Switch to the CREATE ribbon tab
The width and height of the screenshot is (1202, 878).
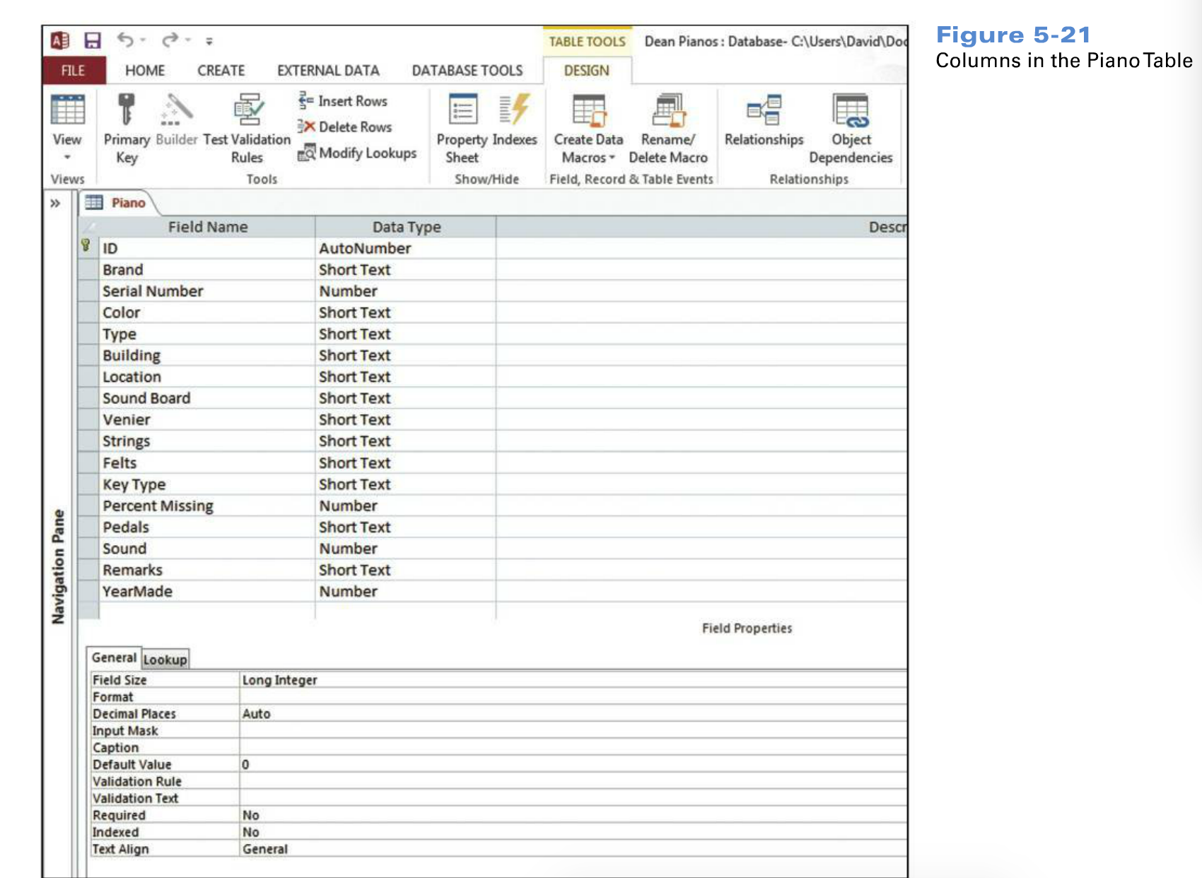[x=221, y=71]
